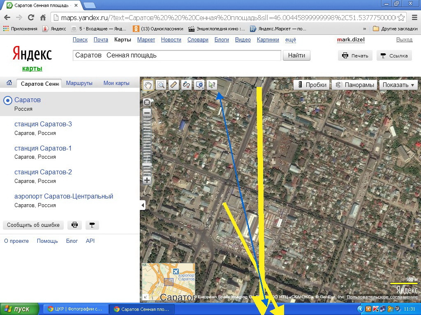Select the Саратов Россия radio result
The image size is (421, 315).
tap(8, 101)
